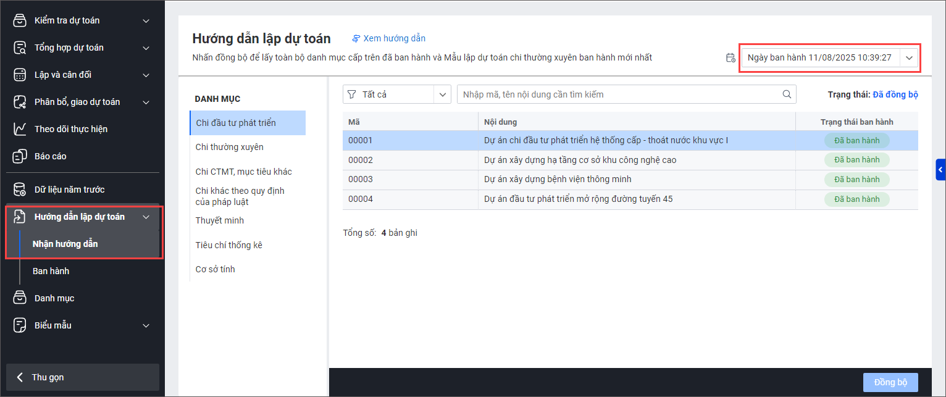The height and width of the screenshot is (397, 946).
Task: Open the Ngày ban hành date dropdown
Action: pyautogui.click(x=909, y=57)
